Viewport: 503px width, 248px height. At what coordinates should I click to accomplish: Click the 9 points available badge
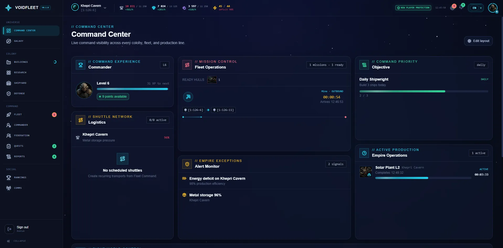[113, 97]
